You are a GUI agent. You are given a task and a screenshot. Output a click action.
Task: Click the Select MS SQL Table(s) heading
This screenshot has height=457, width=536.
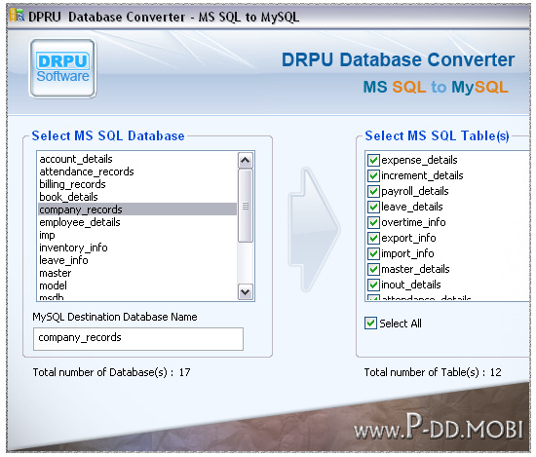[x=437, y=136]
